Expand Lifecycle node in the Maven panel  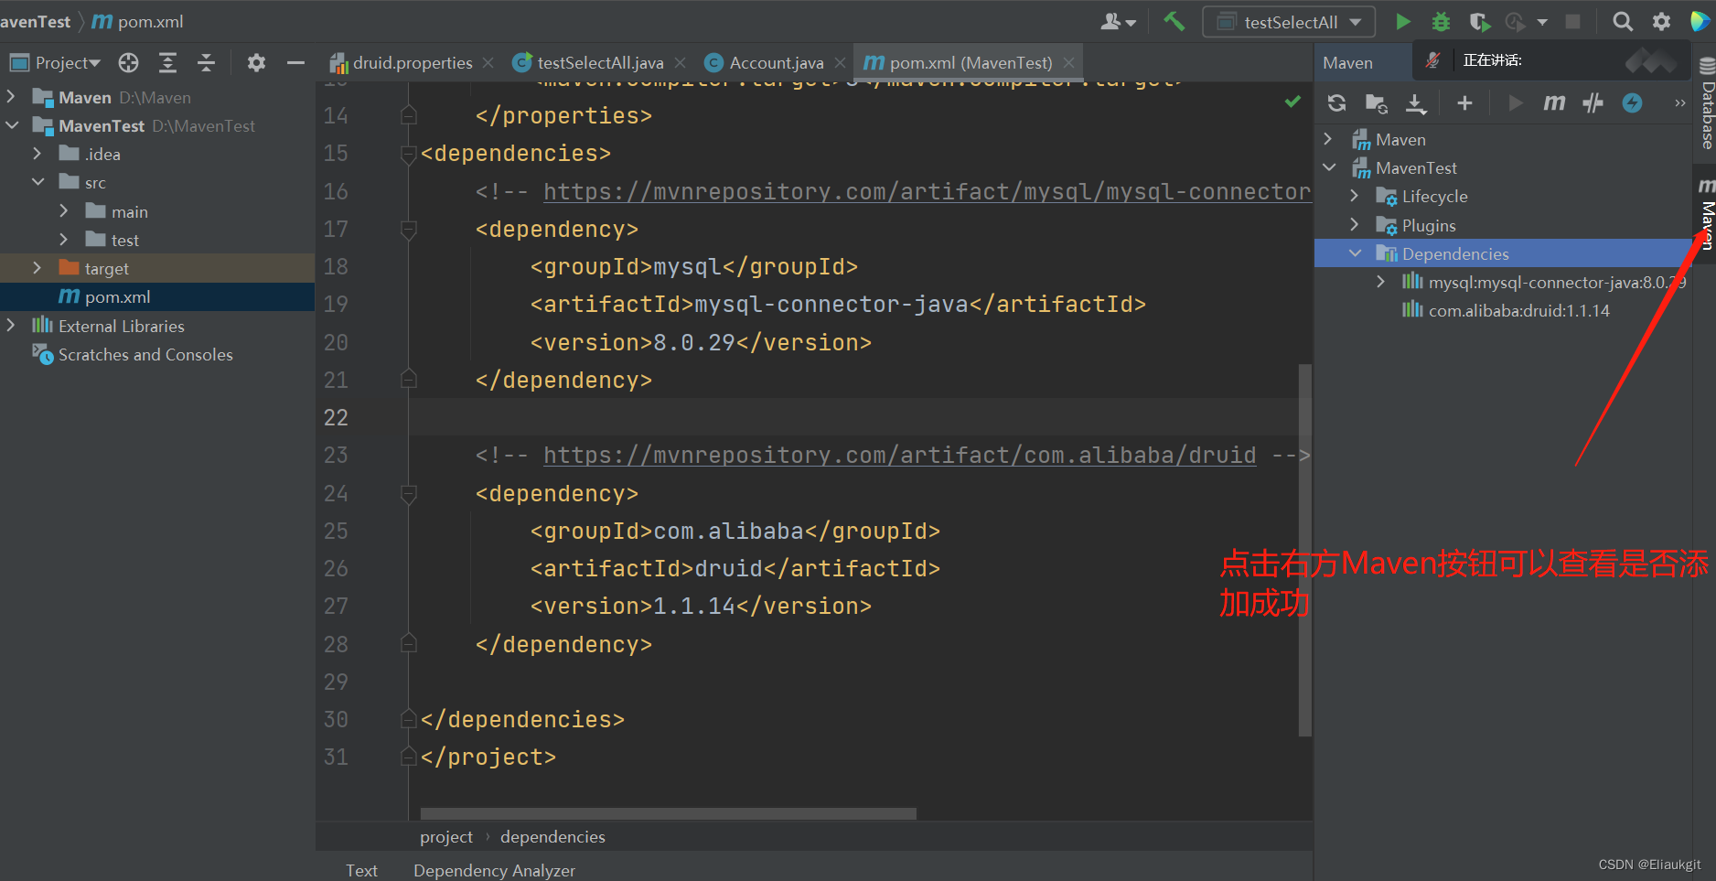[x=1355, y=196]
